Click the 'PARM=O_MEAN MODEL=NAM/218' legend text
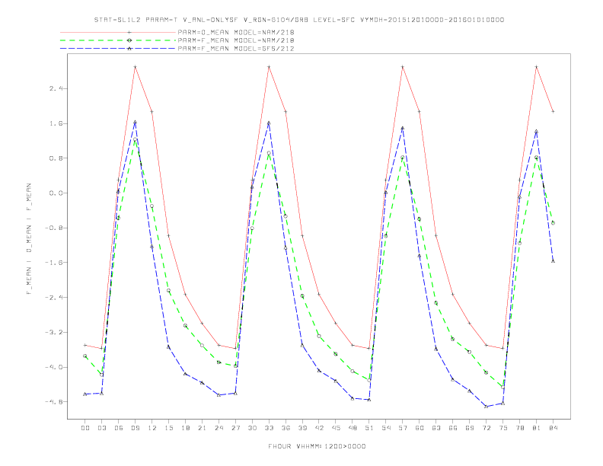This screenshot has width=603, height=466. [236, 32]
